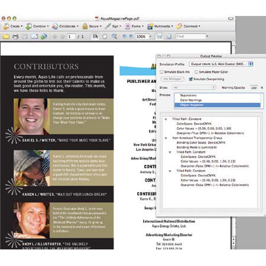Click the Warning Opacity field showing 100
Screen dimensions: 266x266
(x=254, y=87)
